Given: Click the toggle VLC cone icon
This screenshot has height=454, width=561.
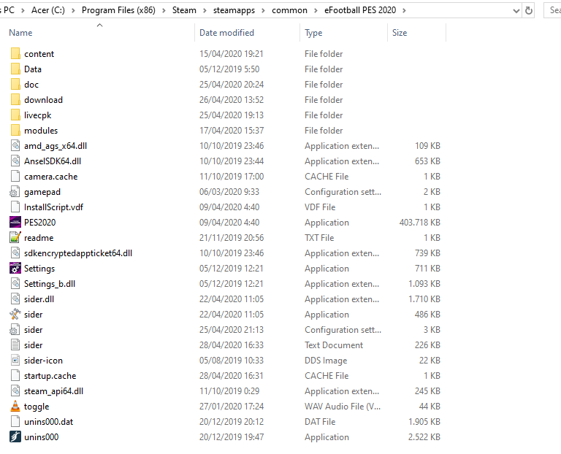Looking at the screenshot, I should click(x=15, y=406).
